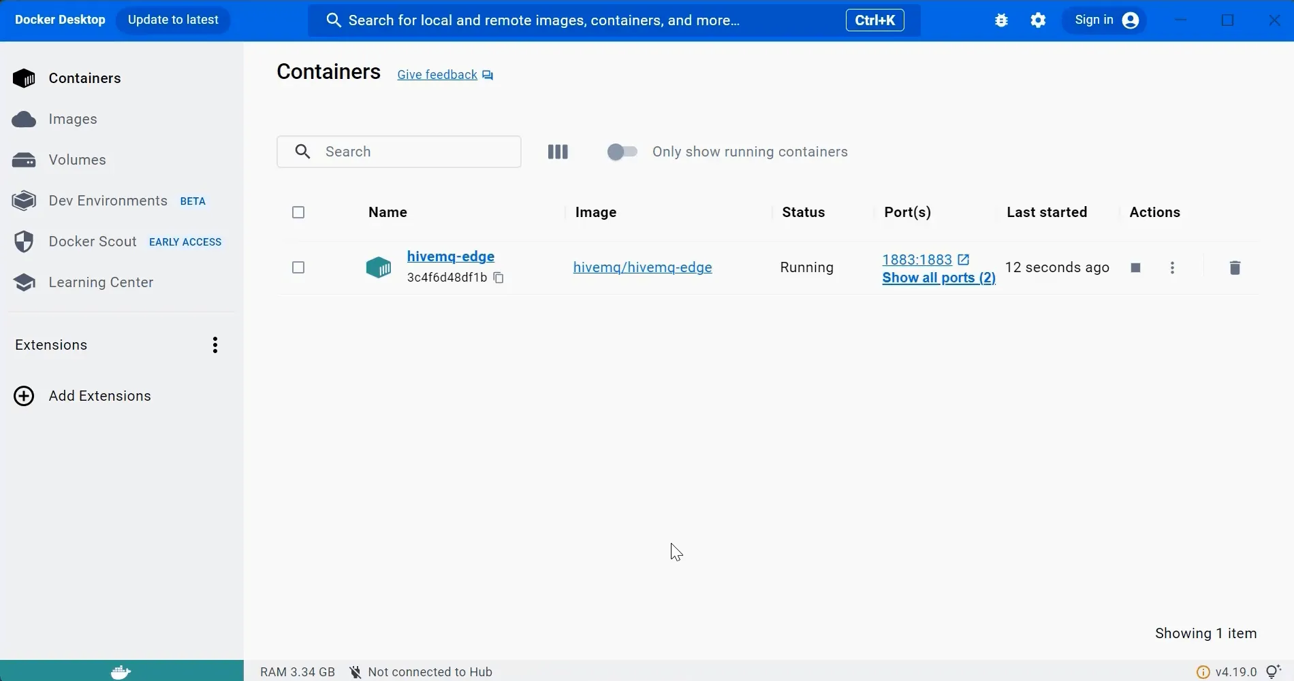Click the version info icon beside v4.19.0
The height and width of the screenshot is (681, 1294).
point(1203,672)
